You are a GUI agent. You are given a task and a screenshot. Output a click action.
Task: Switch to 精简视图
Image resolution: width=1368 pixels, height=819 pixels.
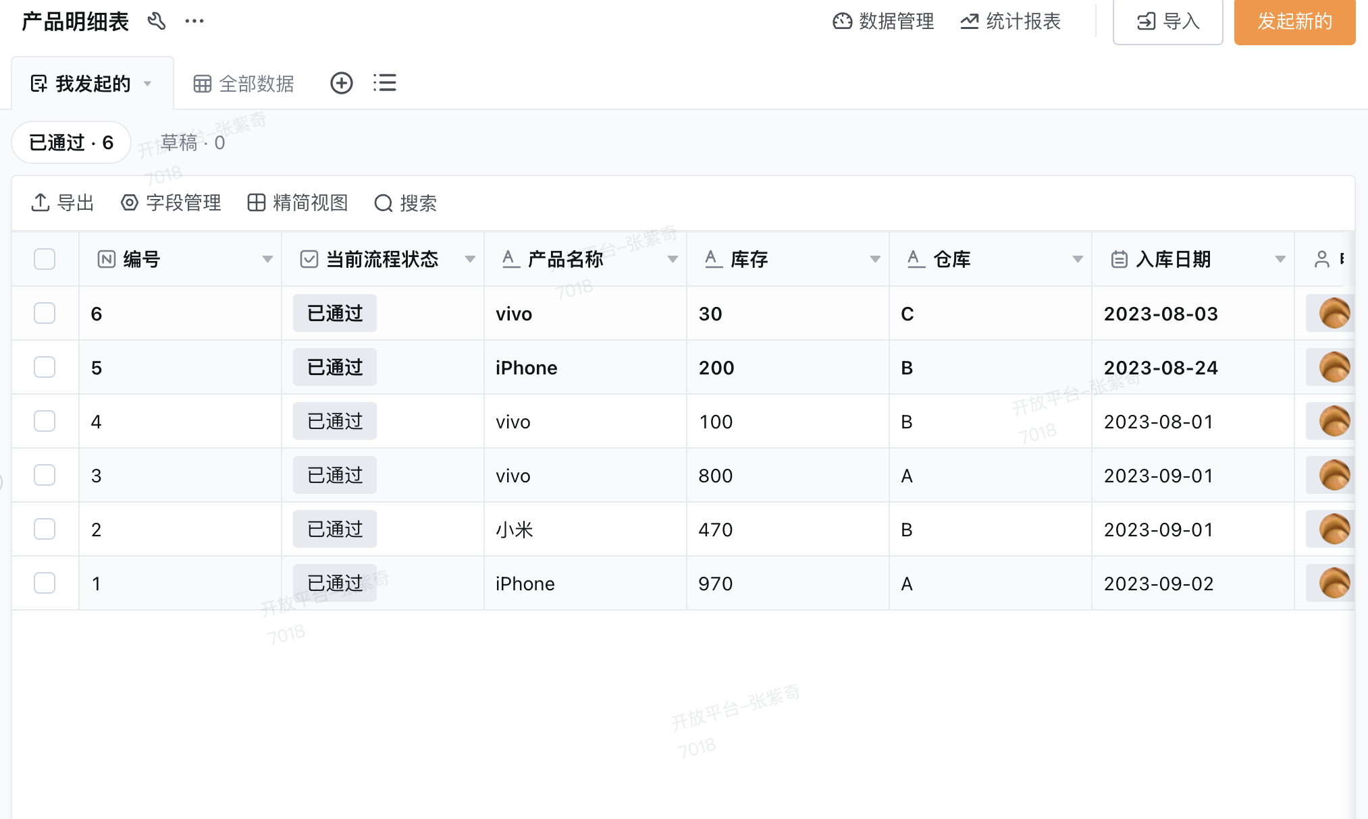pos(298,202)
